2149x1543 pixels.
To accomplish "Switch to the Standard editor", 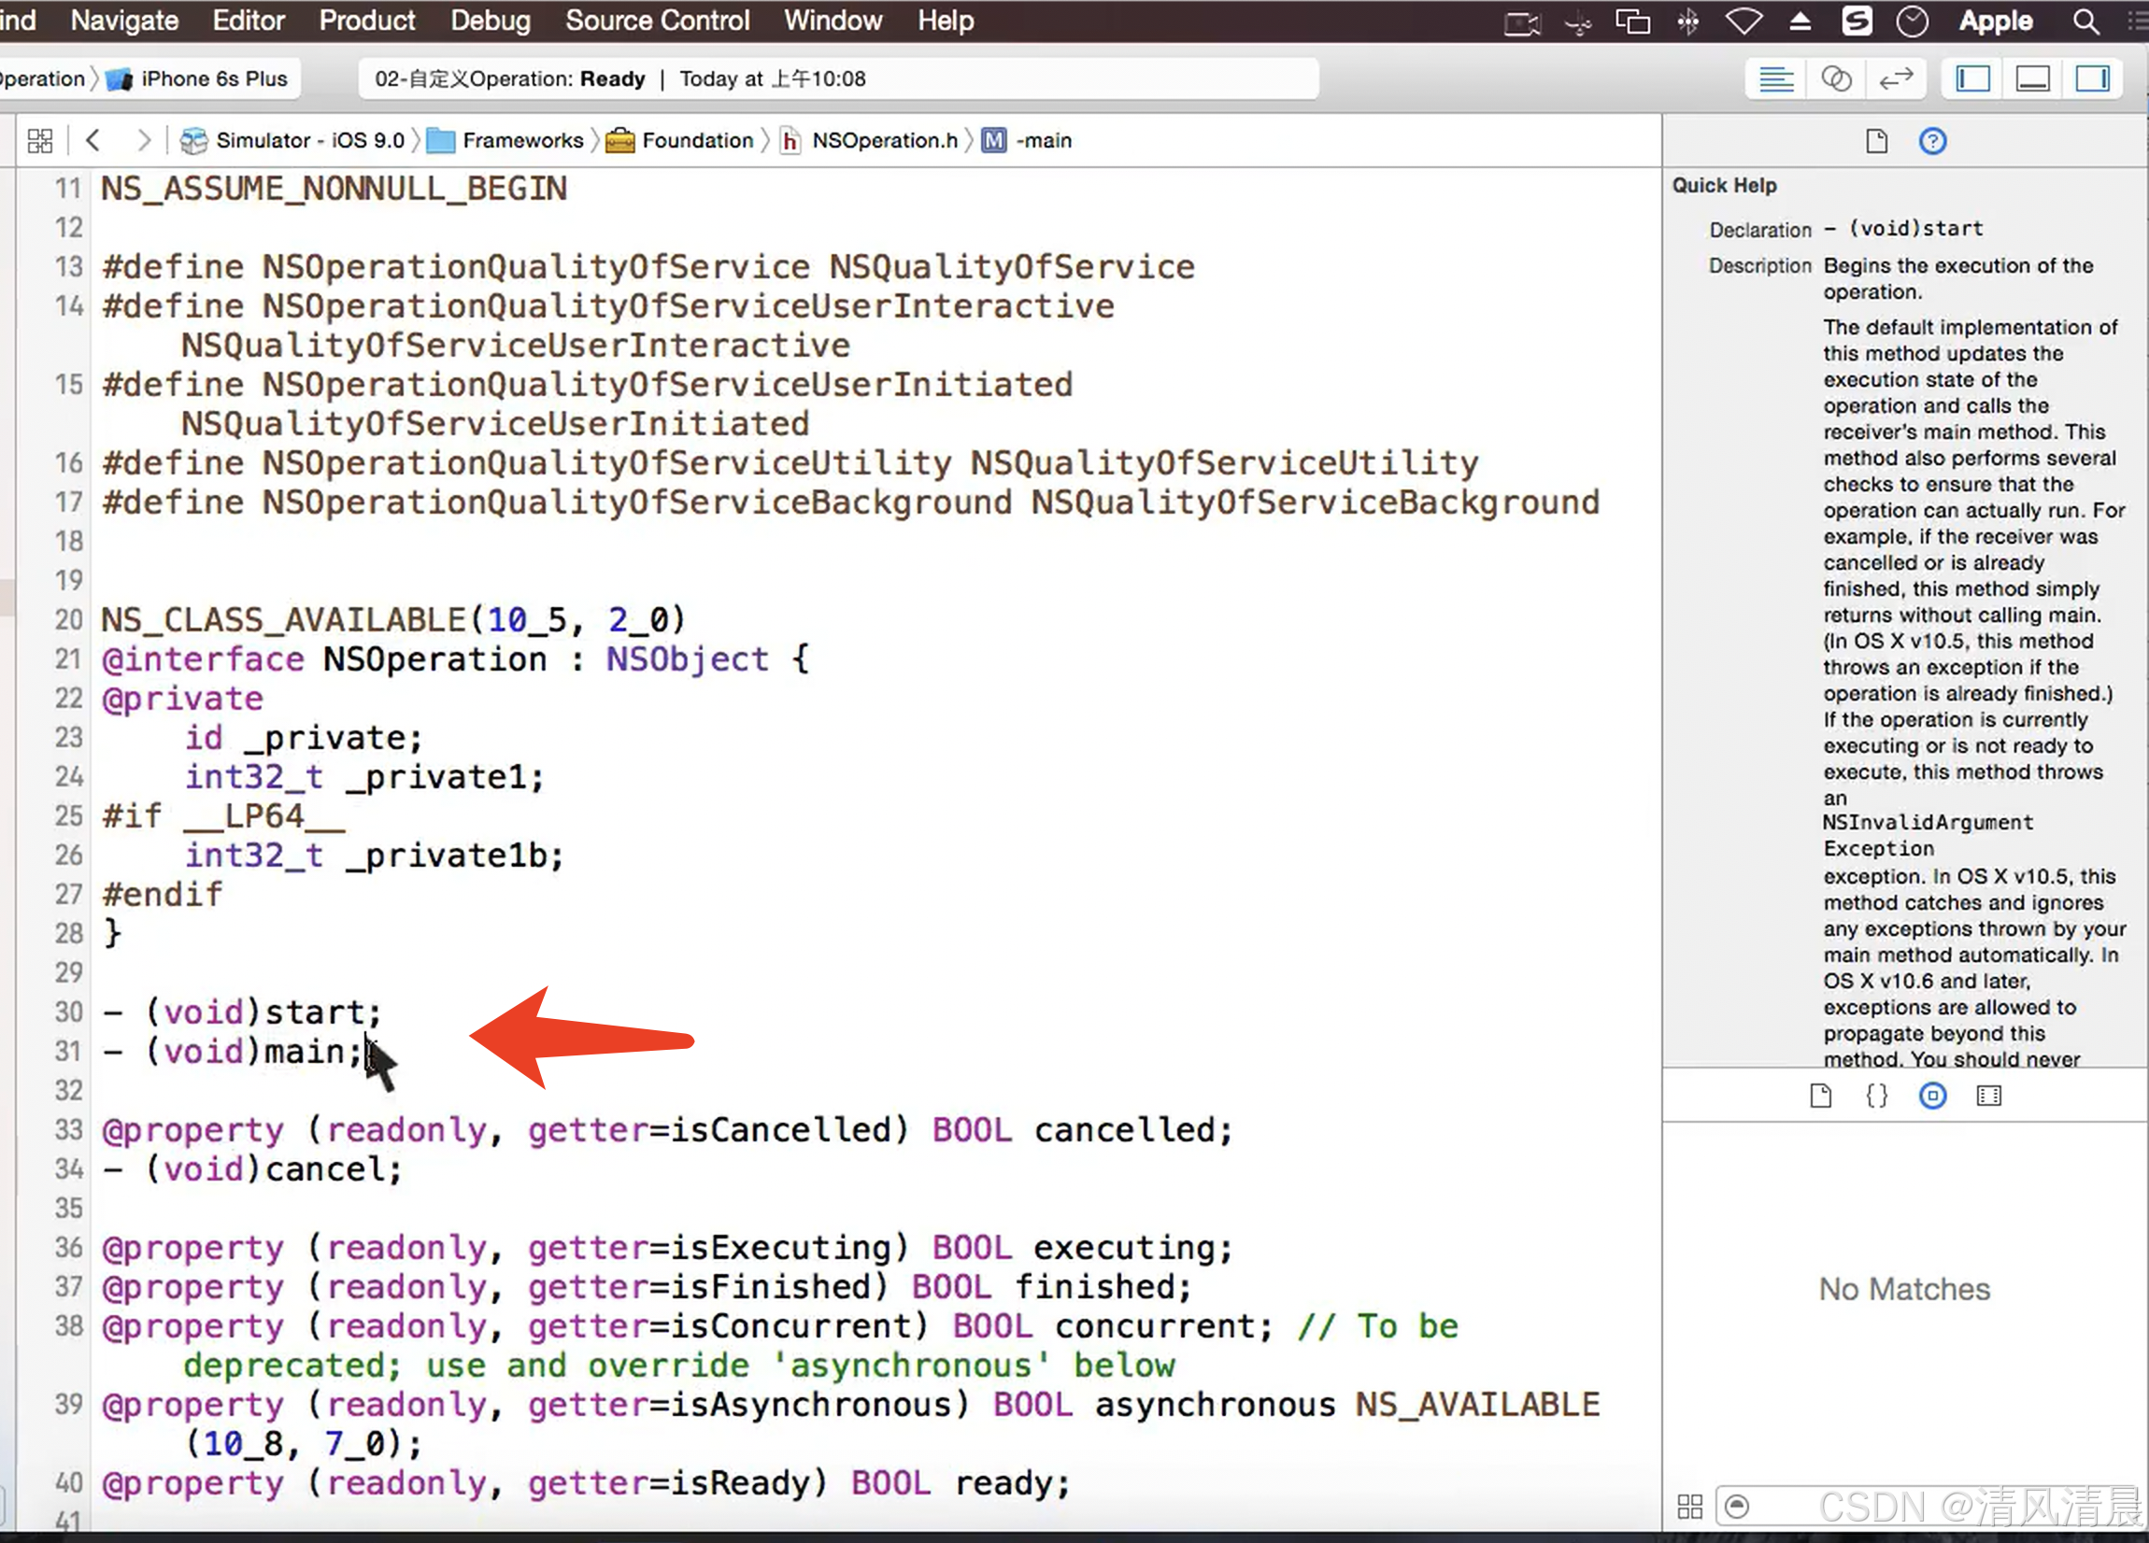I will [1775, 78].
